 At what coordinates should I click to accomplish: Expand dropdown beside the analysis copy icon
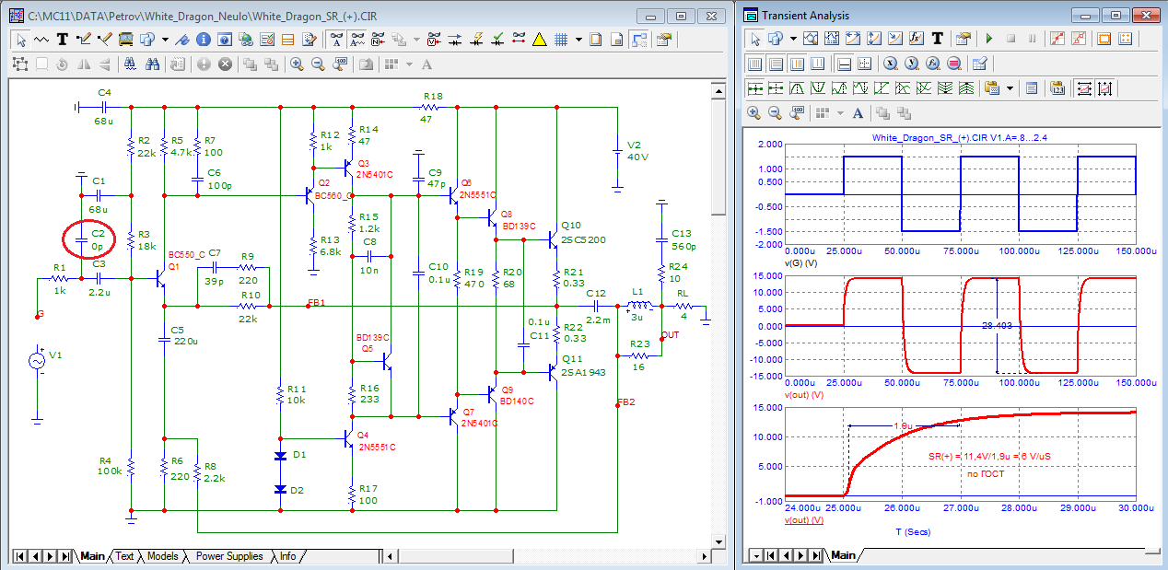tap(793, 39)
